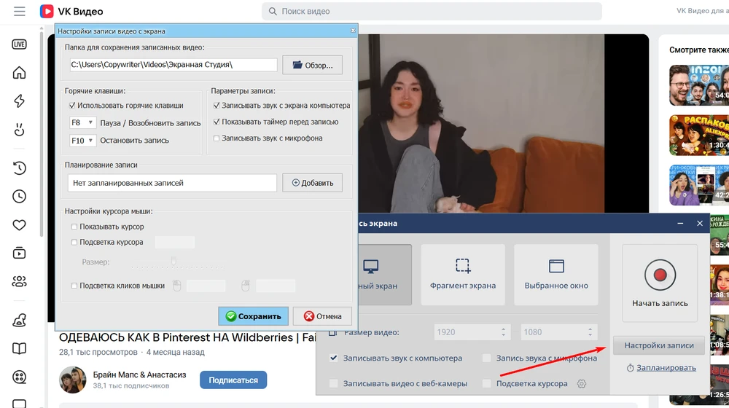Open cursor highlight gear settings
This screenshot has width=729, height=408.
(x=581, y=384)
